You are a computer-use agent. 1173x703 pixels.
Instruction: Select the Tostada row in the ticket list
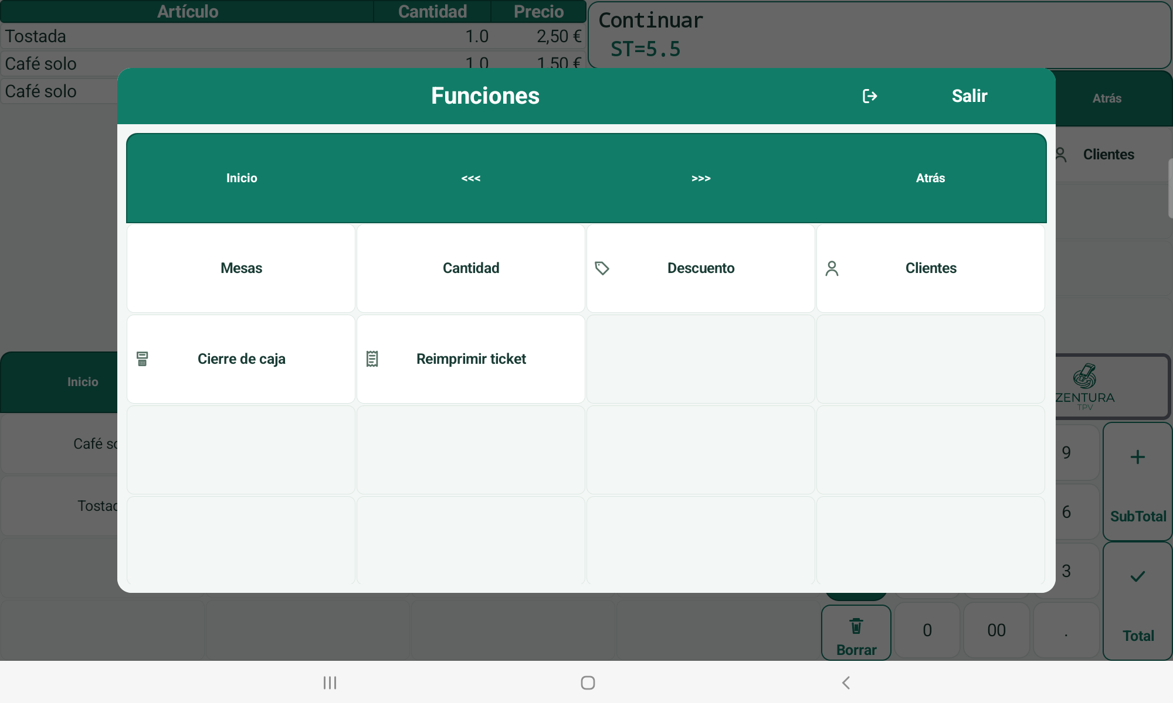[293, 36]
